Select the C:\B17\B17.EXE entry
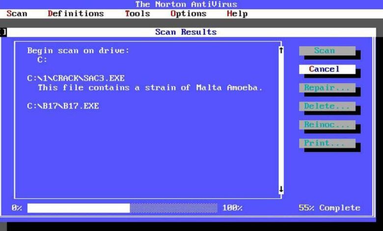Viewport: 383px width, 231px height. (x=63, y=106)
